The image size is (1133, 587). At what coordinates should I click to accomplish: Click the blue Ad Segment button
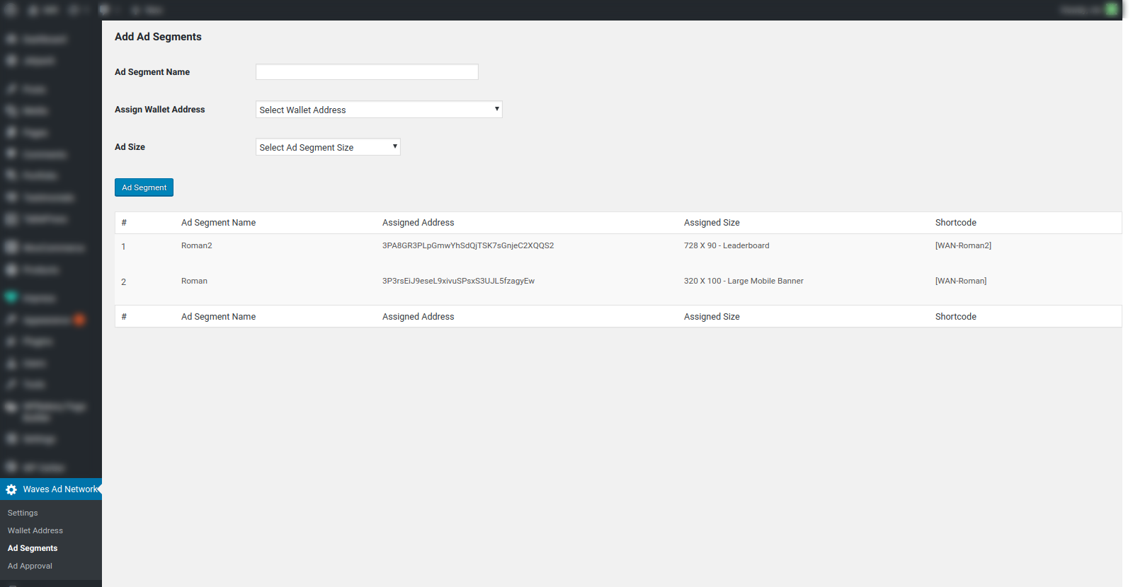(144, 187)
